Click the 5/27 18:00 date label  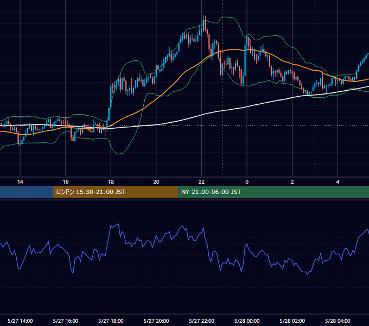point(111,321)
